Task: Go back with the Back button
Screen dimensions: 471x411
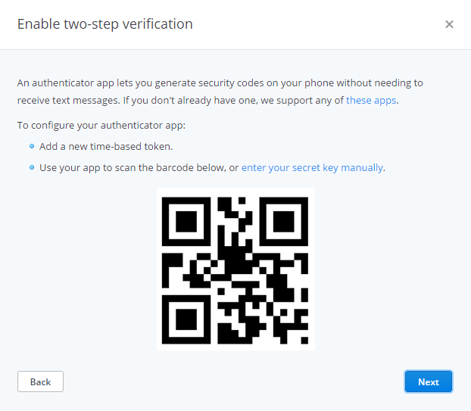Action: [x=40, y=381]
